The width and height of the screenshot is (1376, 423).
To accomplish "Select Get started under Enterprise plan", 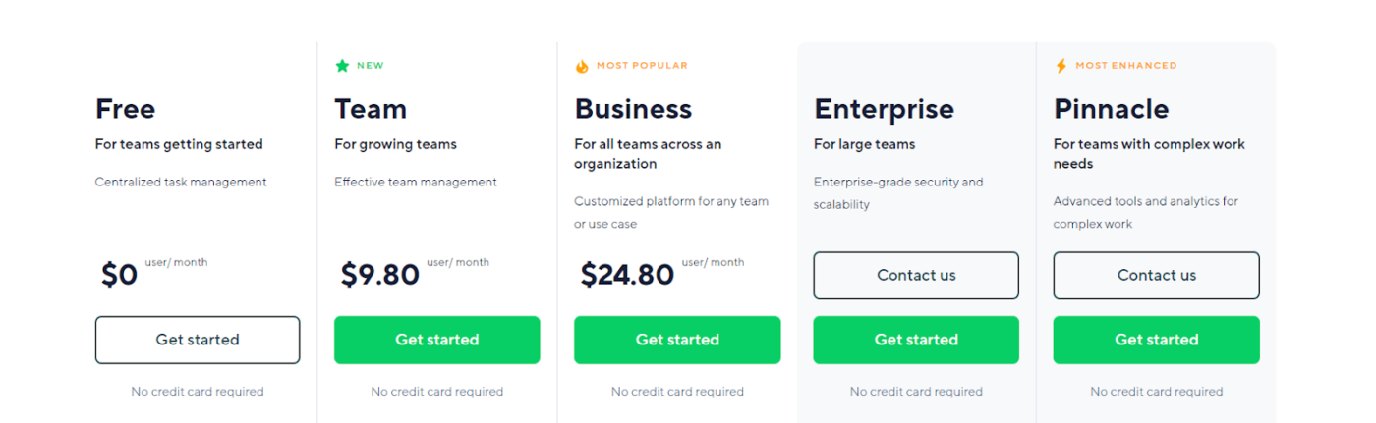I will tap(916, 340).
